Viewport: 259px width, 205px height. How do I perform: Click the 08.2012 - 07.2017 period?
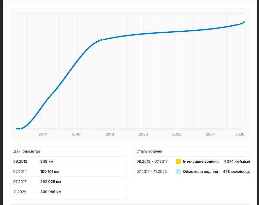tap(152, 161)
